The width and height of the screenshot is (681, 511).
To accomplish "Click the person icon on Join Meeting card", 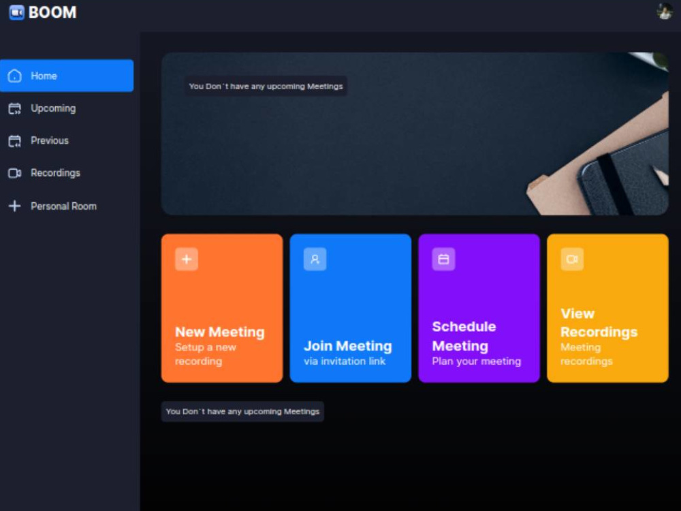I will (x=315, y=259).
